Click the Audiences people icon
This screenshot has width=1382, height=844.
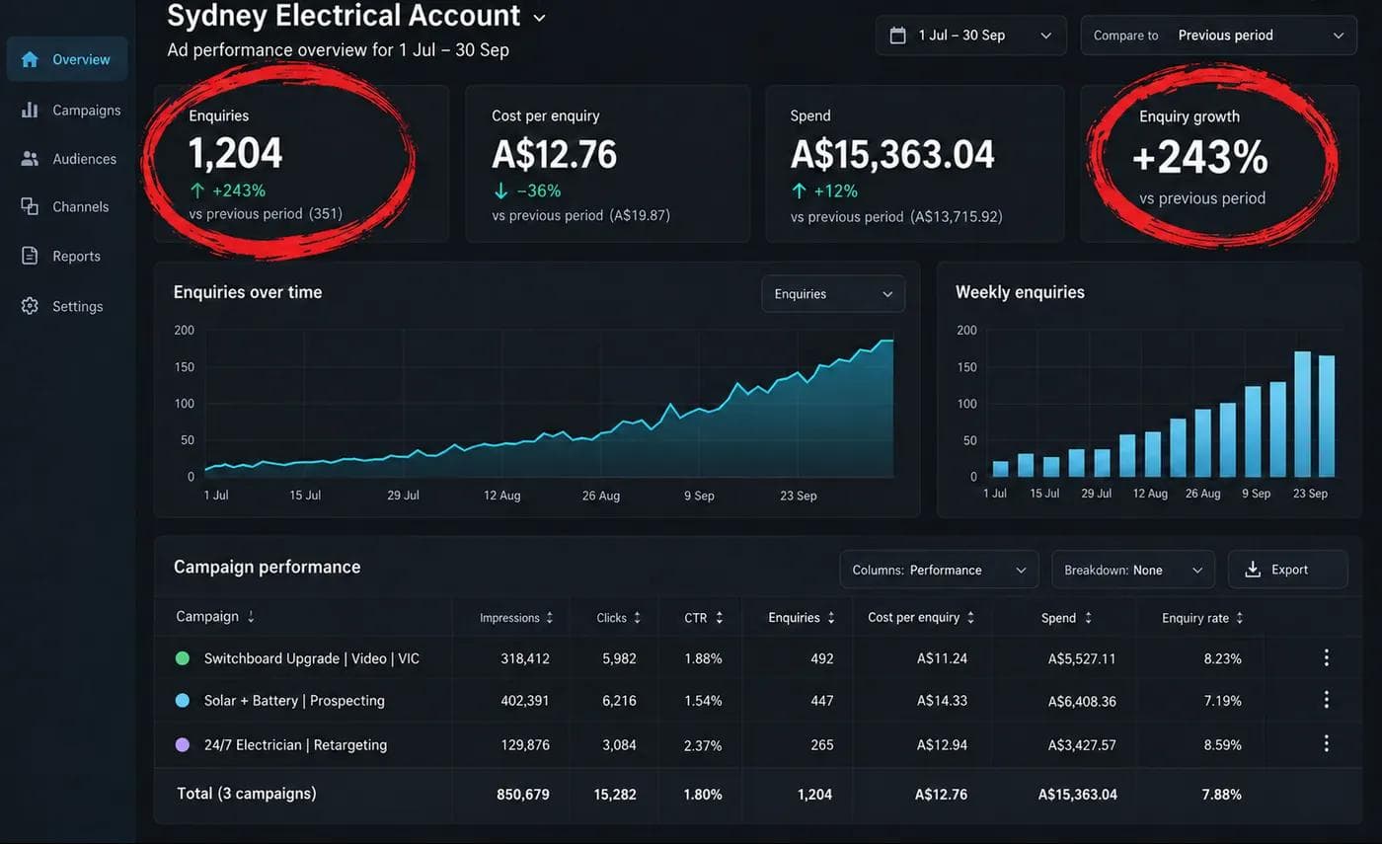[30, 159]
